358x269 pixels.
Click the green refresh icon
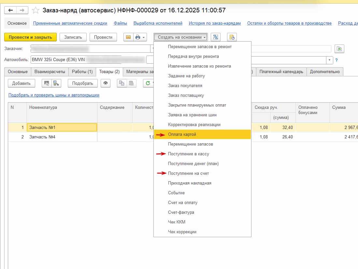148,83
